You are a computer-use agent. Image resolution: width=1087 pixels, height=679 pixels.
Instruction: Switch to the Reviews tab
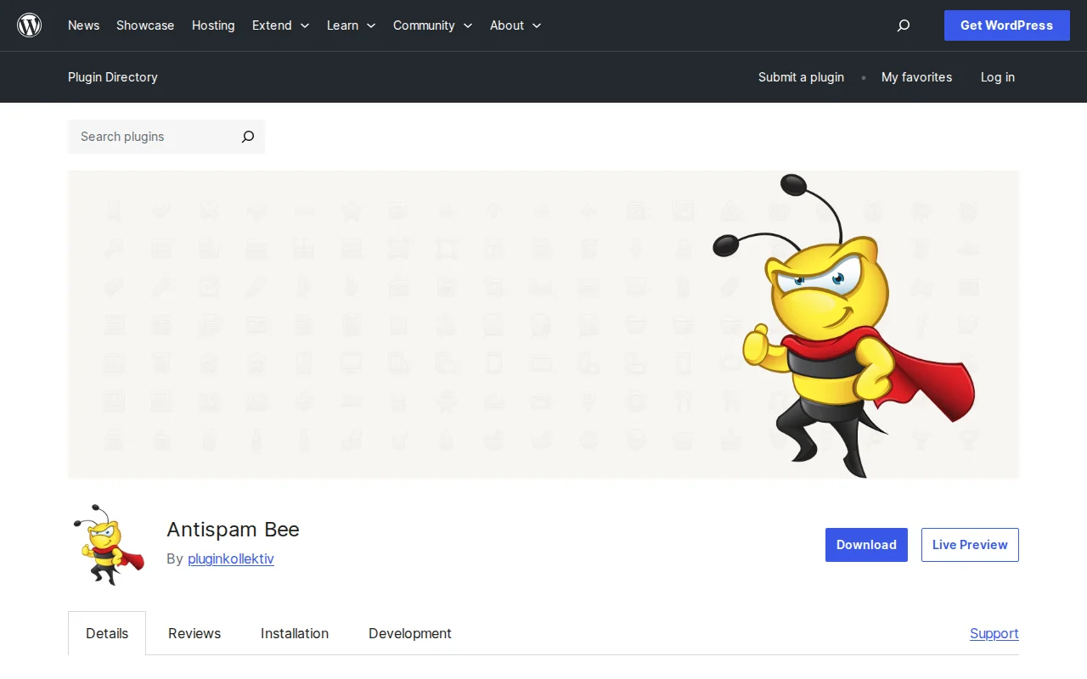pos(194,633)
